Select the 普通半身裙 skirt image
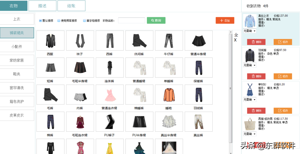This screenshot has height=154, width=300. 199,41
